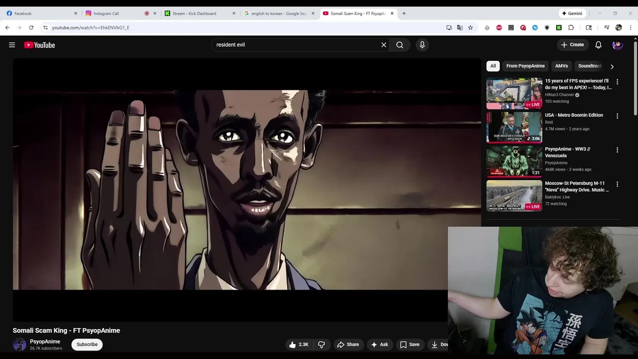Open the shield extension icon
Image resolution: width=638 pixels, height=359 pixels.
click(x=547, y=27)
